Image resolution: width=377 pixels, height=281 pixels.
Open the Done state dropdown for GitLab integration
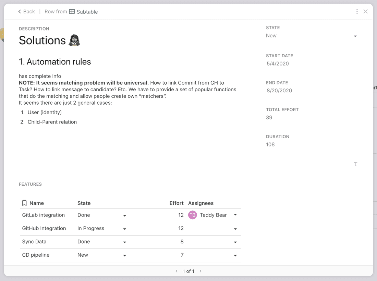coord(124,215)
